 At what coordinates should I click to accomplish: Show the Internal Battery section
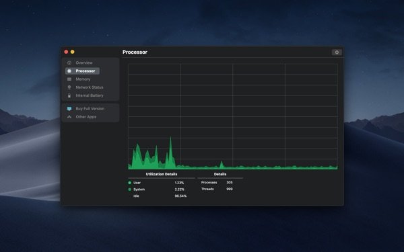tap(89, 95)
